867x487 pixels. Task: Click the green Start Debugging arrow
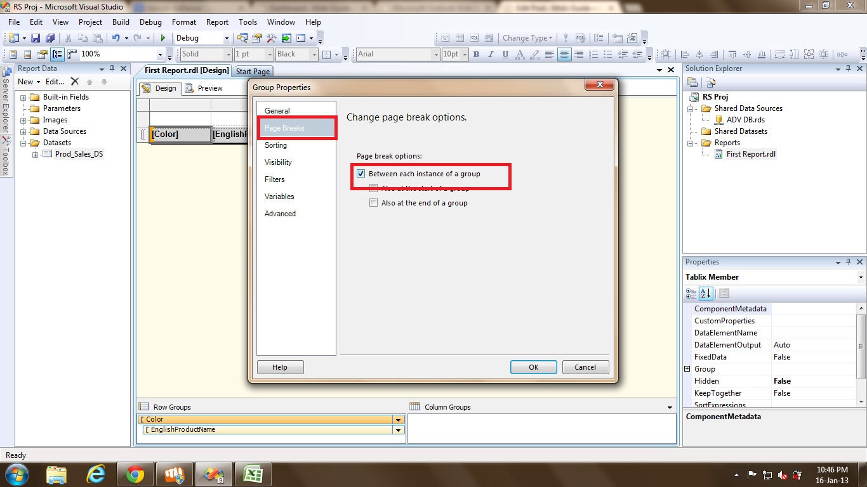coord(163,38)
